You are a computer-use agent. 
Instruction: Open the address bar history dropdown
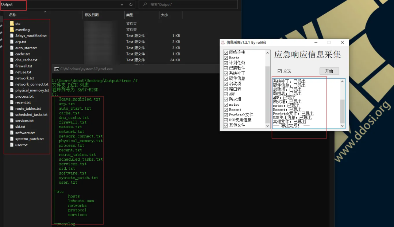(122, 5)
